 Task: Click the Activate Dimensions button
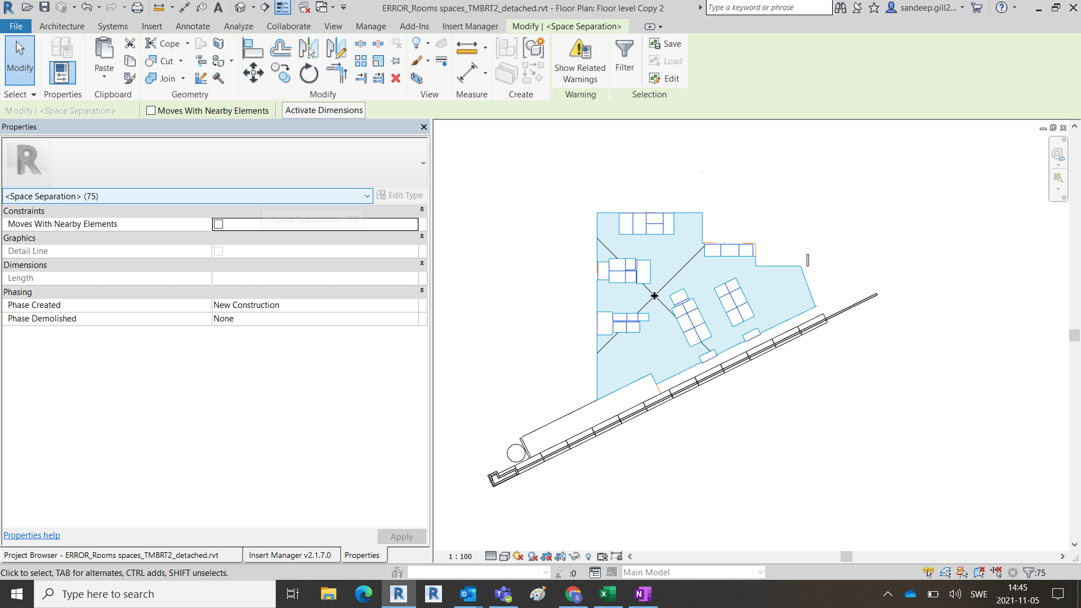[324, 110]
